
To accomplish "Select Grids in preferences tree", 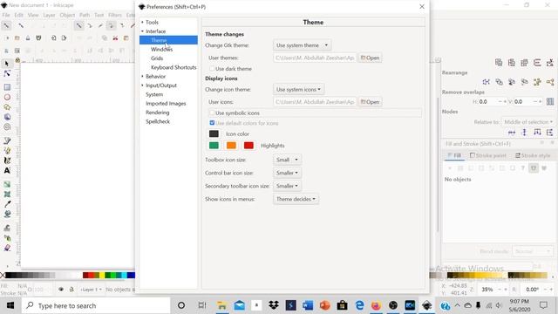I will tap(157, 58).
